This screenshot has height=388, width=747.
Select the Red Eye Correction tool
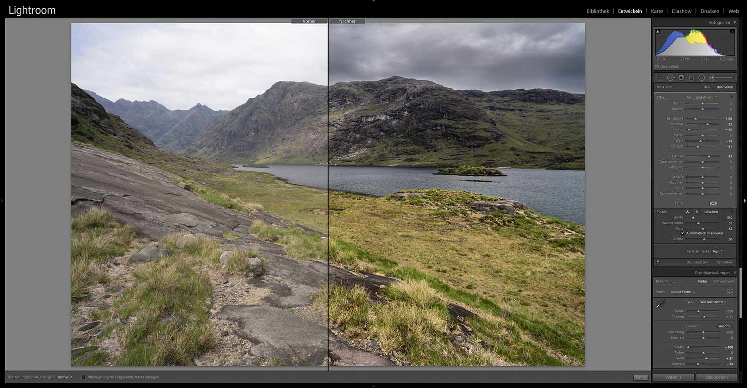tap(681, 78)
